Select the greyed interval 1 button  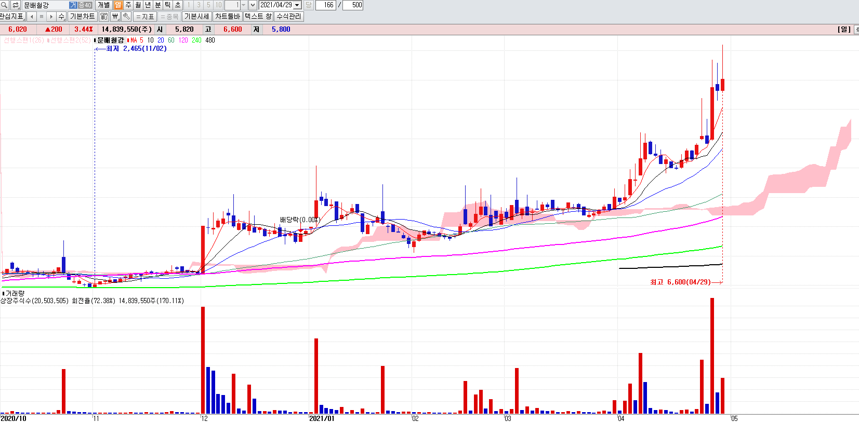pos(189,5)
